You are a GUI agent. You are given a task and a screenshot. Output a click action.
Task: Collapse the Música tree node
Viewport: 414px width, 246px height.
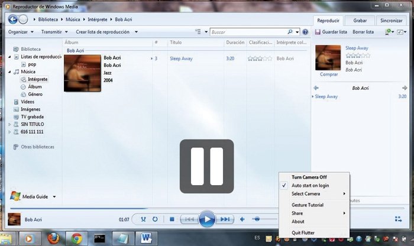tap(9, 72)
